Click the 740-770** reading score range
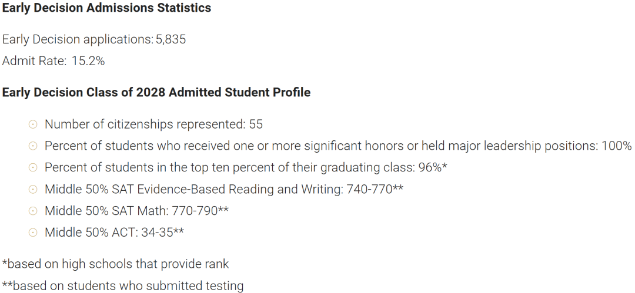Viewport: 635px width, 293px height. tap(375, 189)
